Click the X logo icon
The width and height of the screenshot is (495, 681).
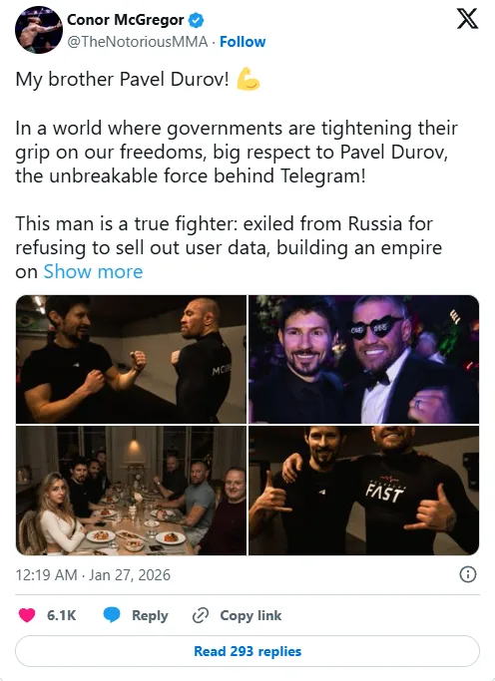tap(467, 20)
